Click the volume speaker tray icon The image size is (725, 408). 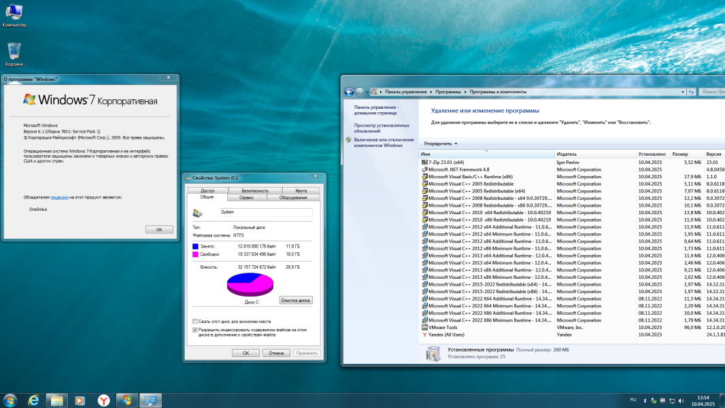[681, 401]
